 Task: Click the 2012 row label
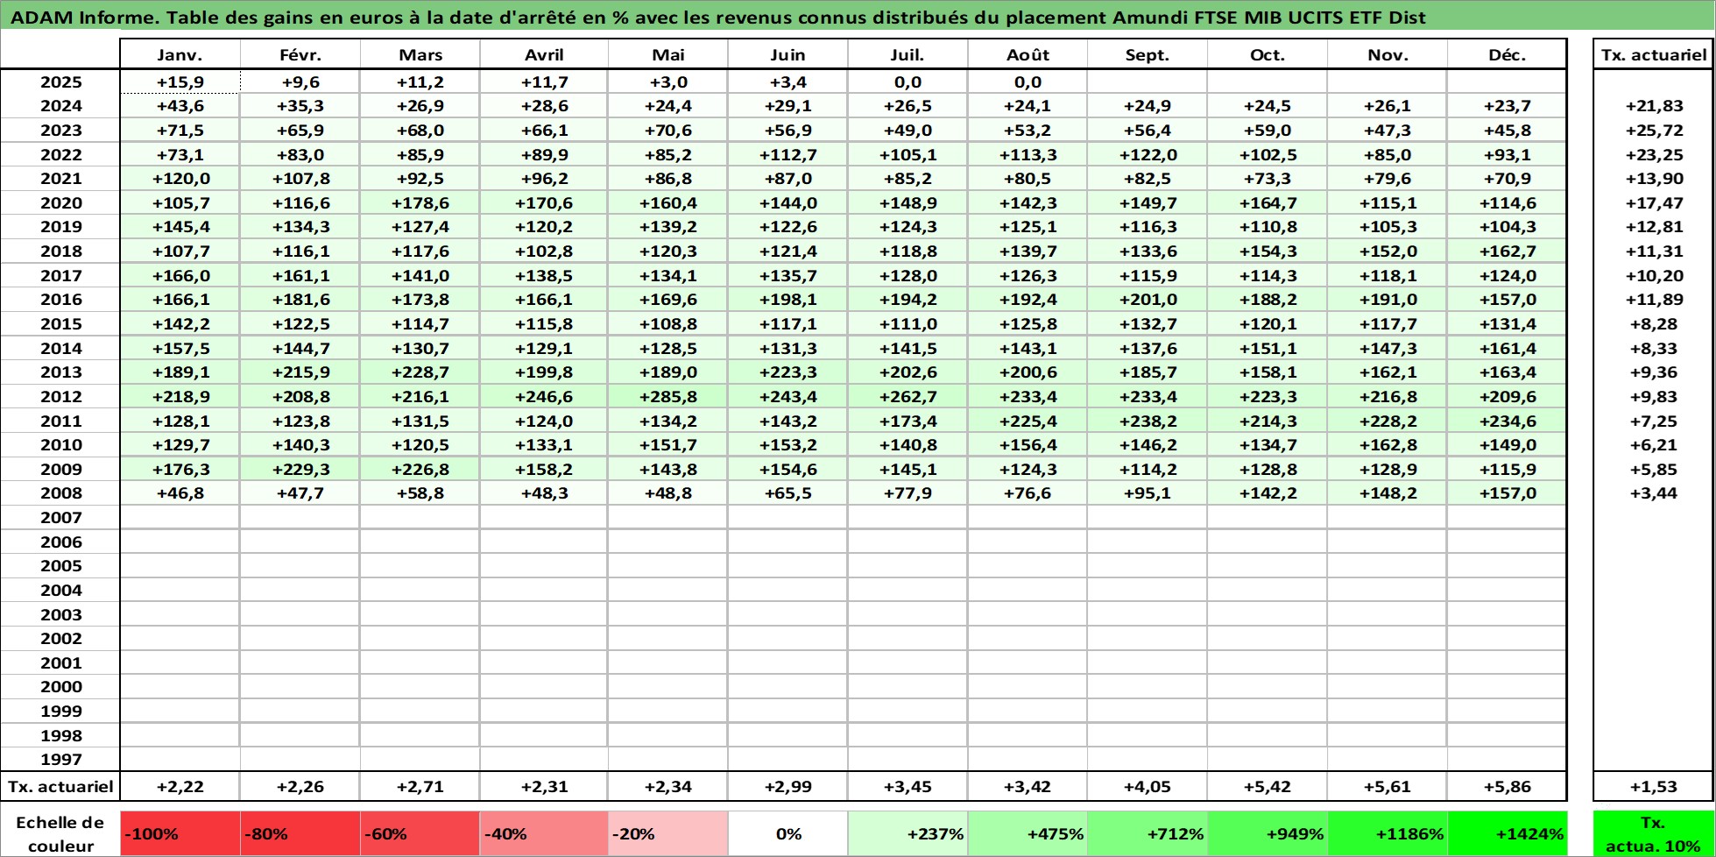click(60, 396)
